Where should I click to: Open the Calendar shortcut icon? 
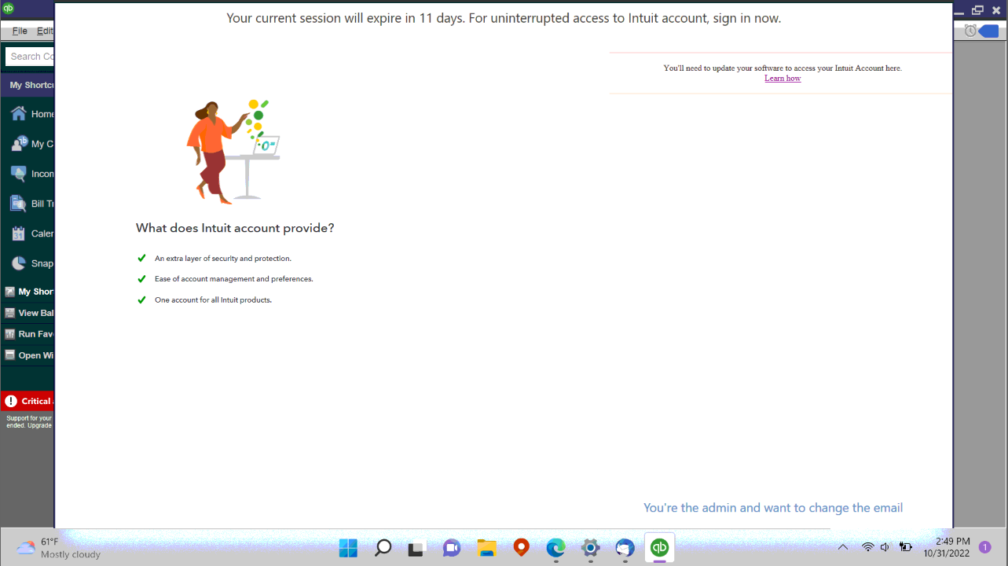tap(18, 233)
